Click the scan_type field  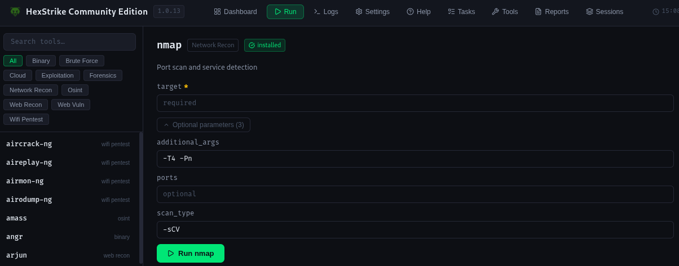[415, 229]
